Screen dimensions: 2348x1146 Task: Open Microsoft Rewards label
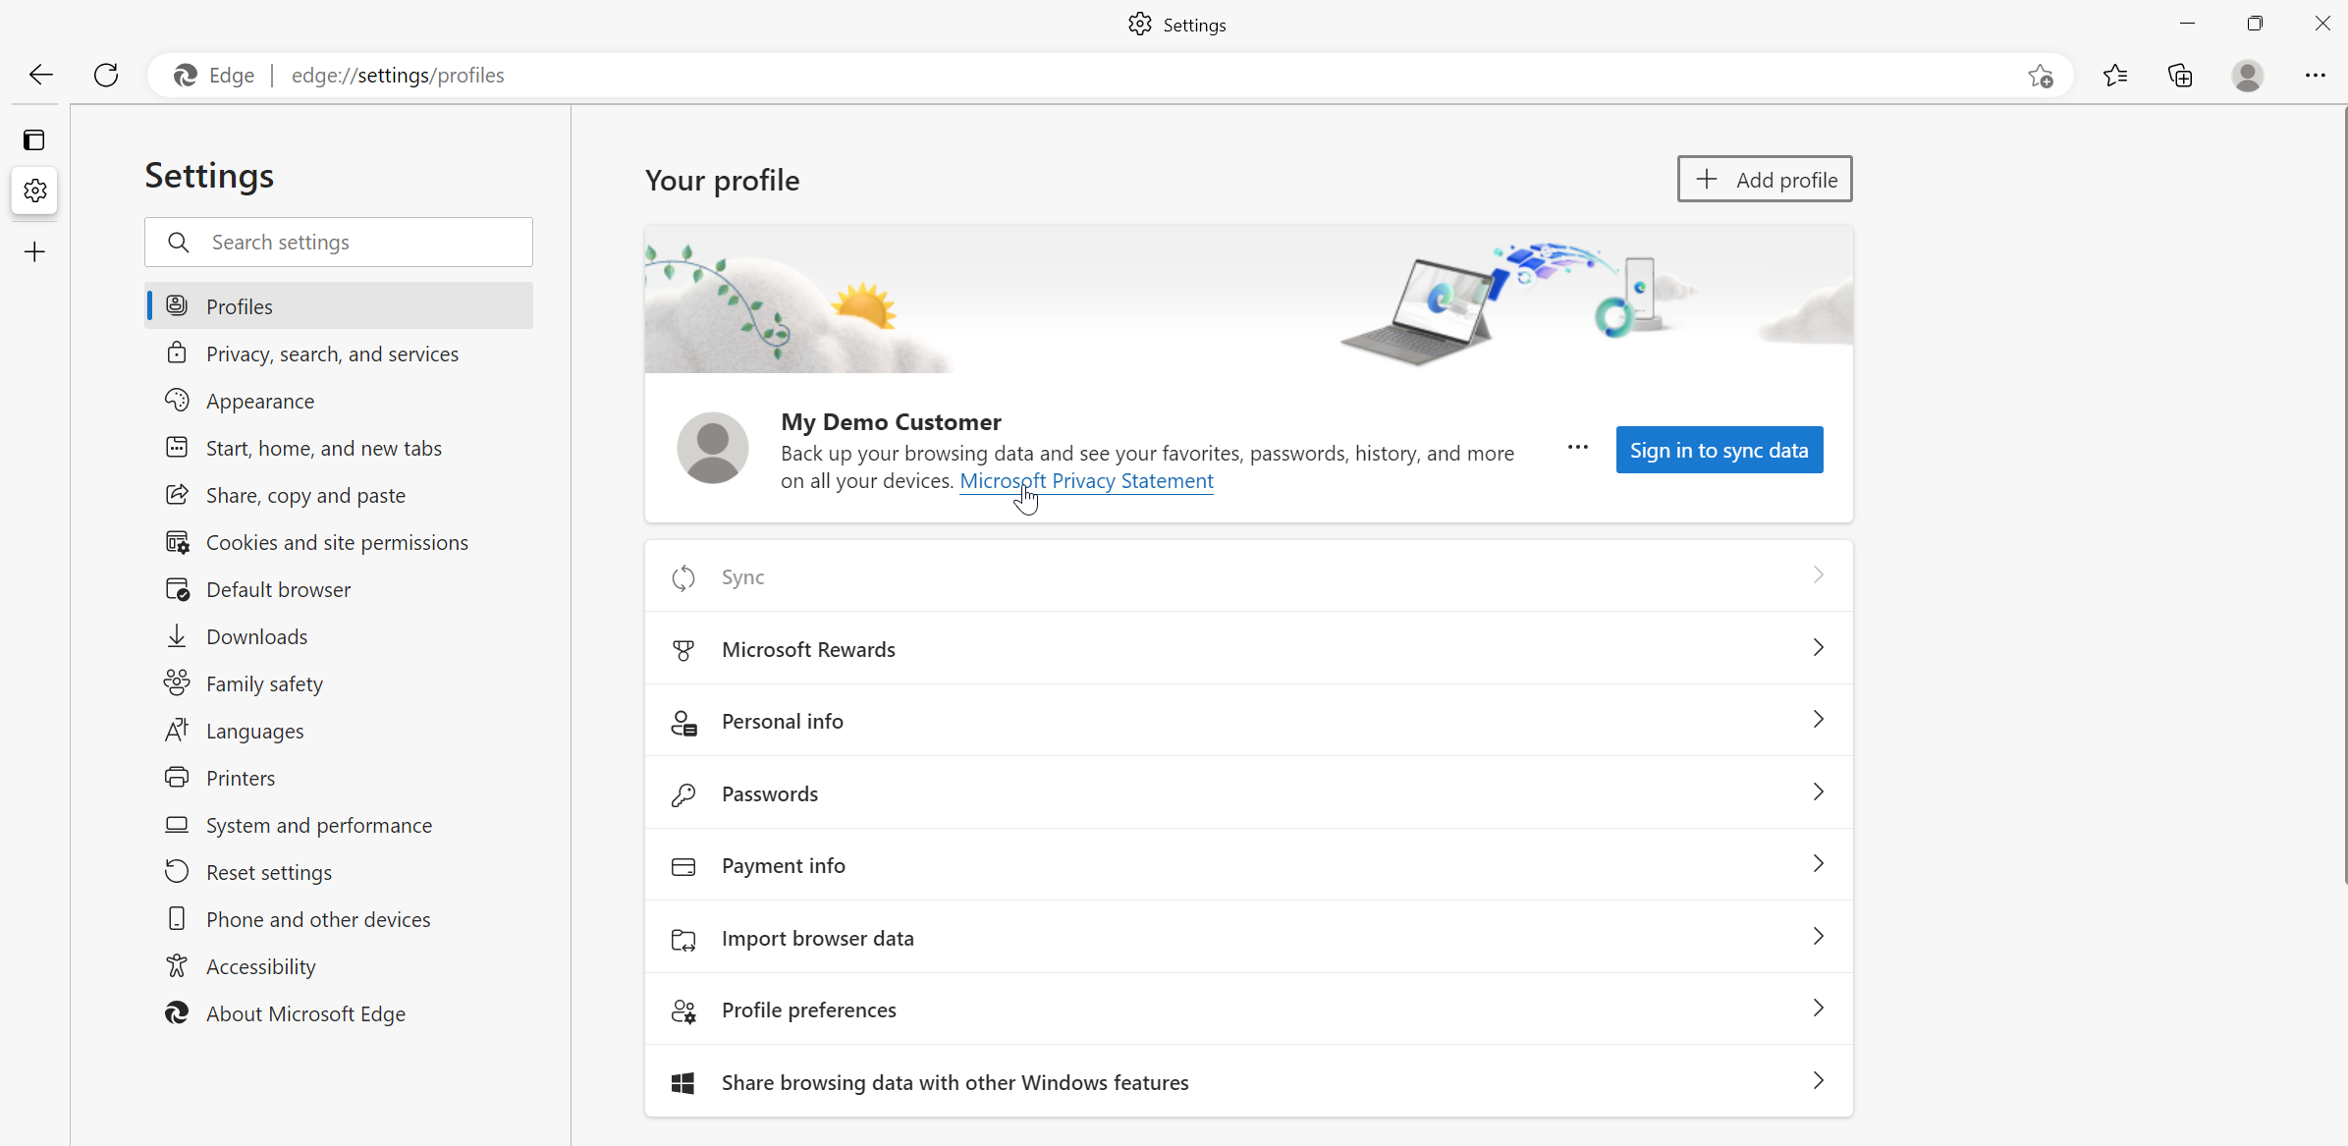coord(809,649)
